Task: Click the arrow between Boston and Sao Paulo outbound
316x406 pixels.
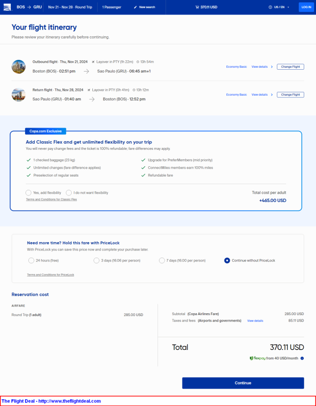Action: coord(86,71)
